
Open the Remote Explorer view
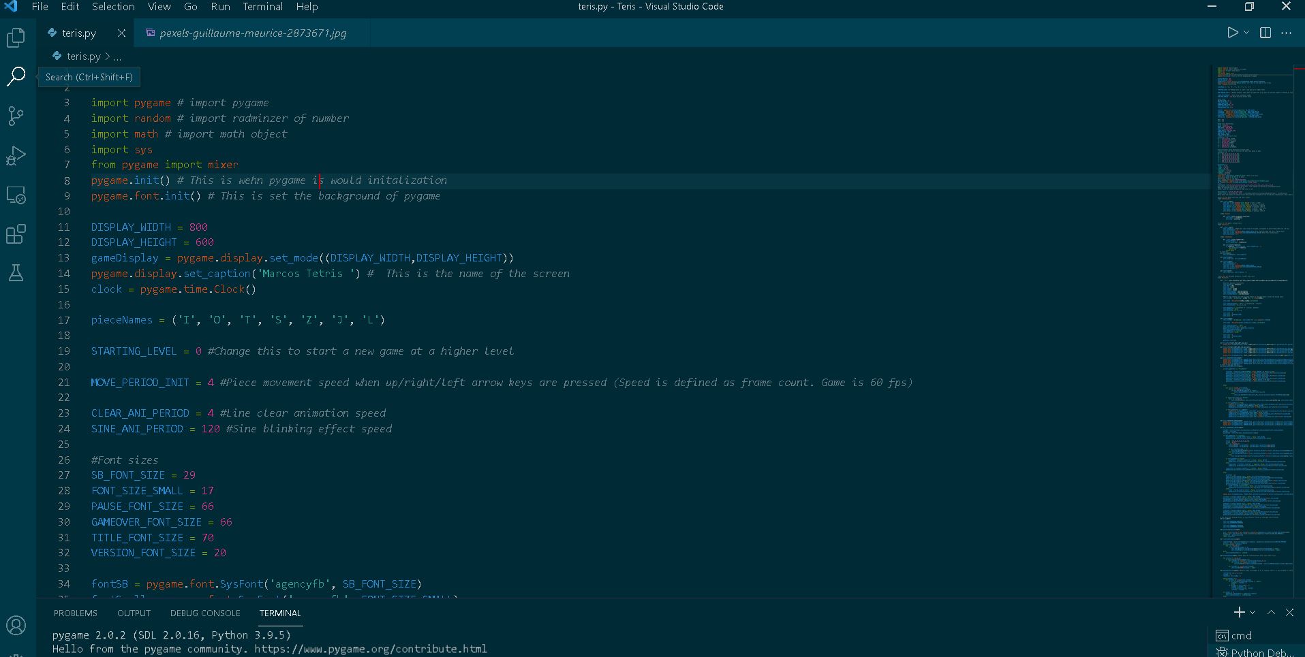16,195
